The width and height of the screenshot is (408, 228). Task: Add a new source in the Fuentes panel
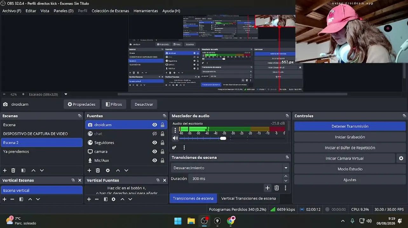click(89, 170)
